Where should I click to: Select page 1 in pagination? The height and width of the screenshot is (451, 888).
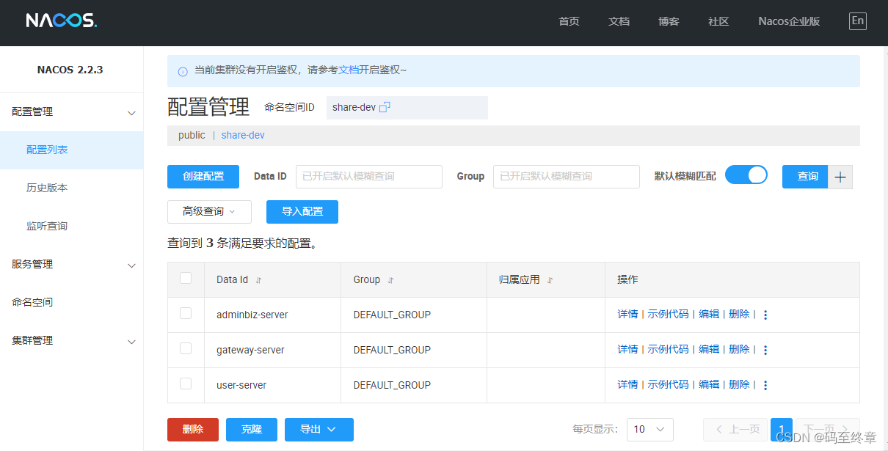click(x=782, y=429)
